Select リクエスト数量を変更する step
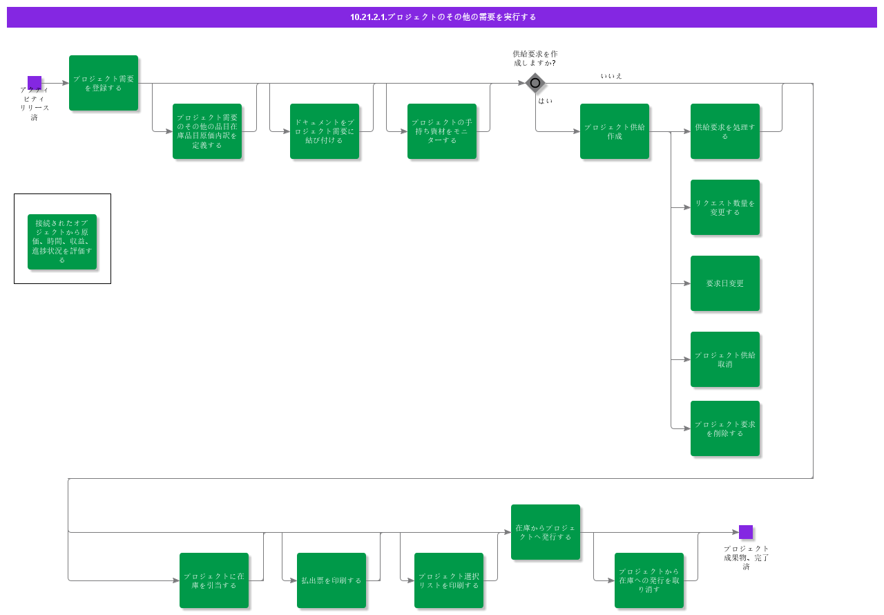The image size is (884, 615). 725,207
